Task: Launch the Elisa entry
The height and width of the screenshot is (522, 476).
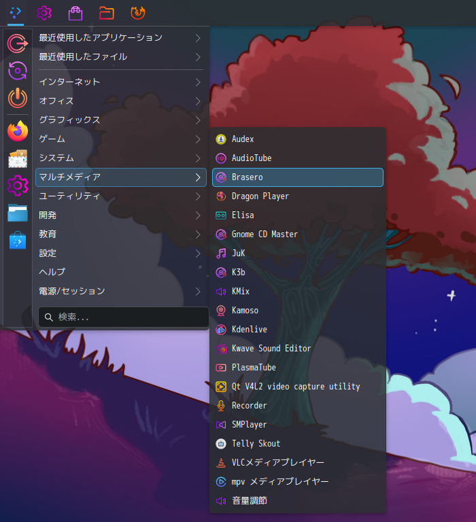Action: pyautogui.click(x=298, y=215)
